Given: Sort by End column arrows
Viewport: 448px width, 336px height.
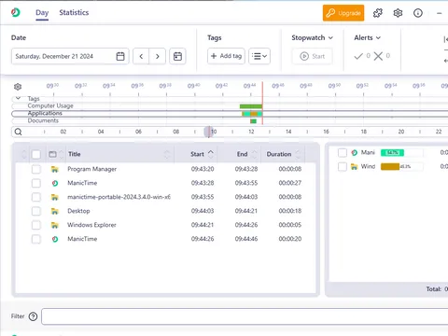Looking at the screenshot, I should tap(255, 154).
